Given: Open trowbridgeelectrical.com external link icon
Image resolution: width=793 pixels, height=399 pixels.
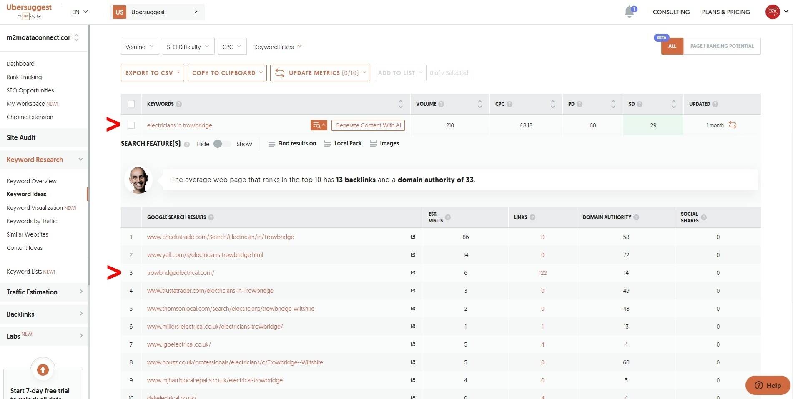Looking at the screenshot, I should pyautogui.click(x=413, y=273).
